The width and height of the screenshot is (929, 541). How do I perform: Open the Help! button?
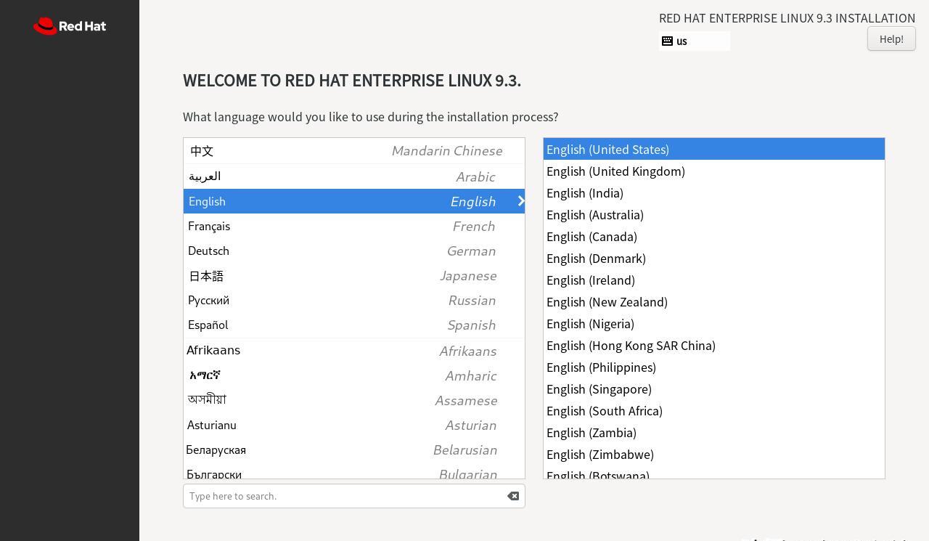click(x=891, y=39)
